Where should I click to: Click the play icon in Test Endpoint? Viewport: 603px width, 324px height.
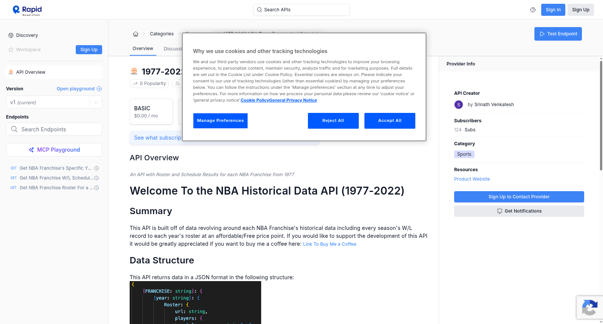click(x=542, y=34)
